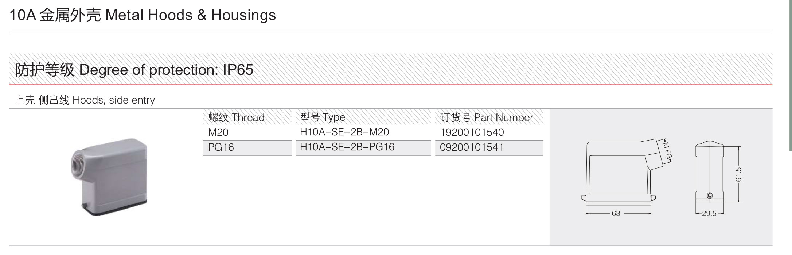Screen dimensions: 792x255
Task: Click the vertical scrollbar on right edge
Action: (x=791, y=75)
